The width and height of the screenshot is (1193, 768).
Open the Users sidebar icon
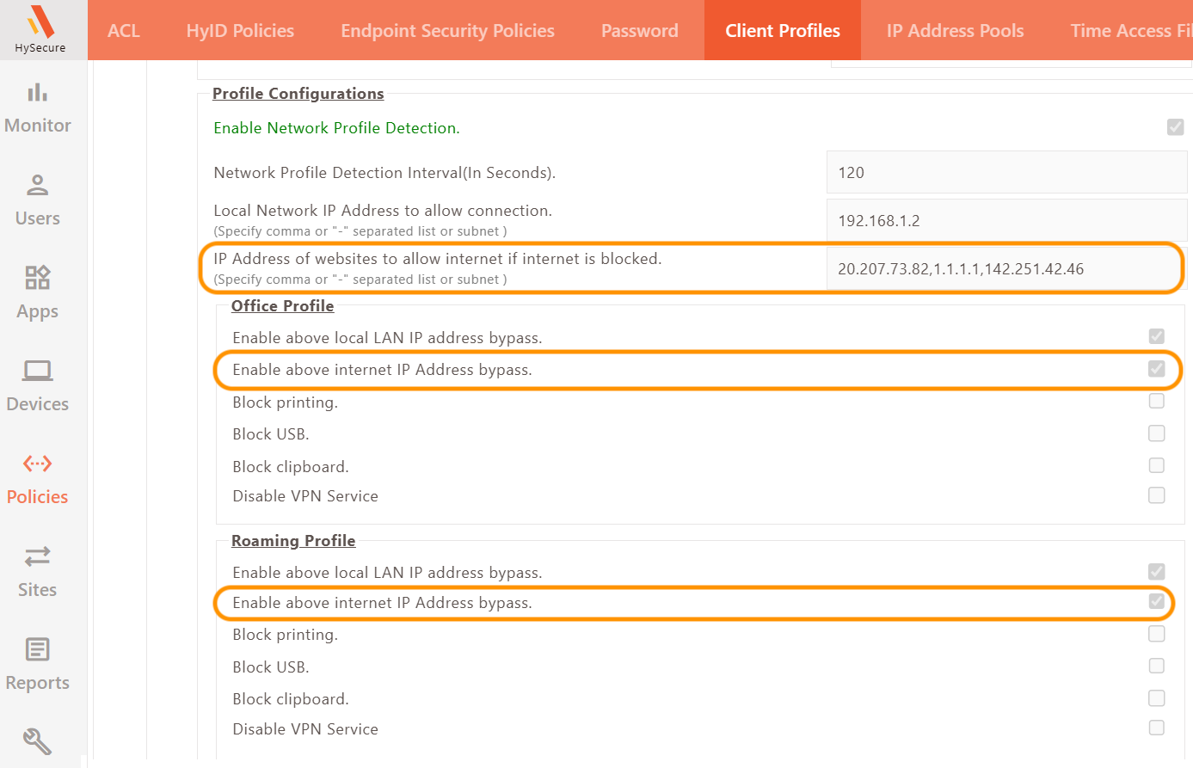[x=37, y=185]
